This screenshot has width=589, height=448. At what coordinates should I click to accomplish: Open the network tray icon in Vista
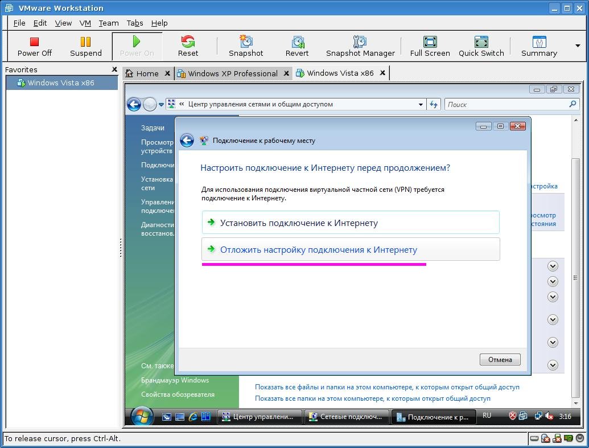pos(538,416)
